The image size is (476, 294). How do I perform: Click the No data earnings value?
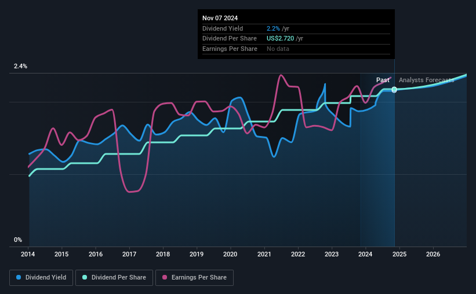[278, 49]
